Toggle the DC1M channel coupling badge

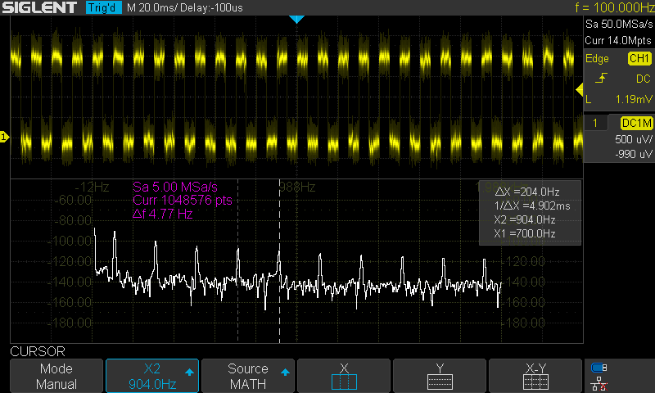pos(636,123)
